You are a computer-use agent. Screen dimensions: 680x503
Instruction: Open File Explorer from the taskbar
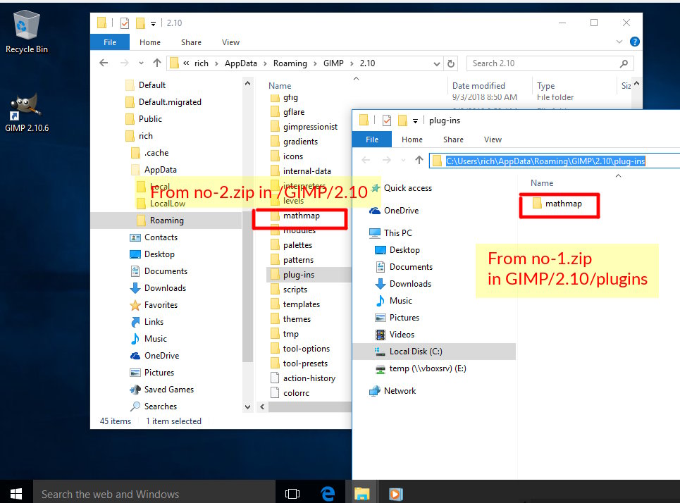click(x=361, y=493)
